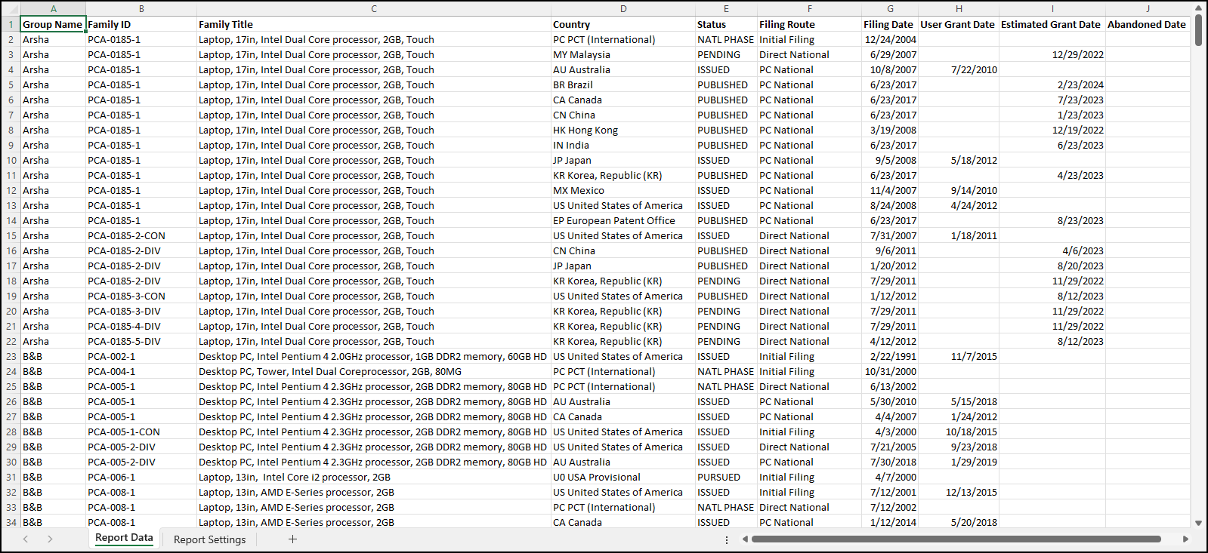Click the vertical scroll down arrow

coord(1198,522)
